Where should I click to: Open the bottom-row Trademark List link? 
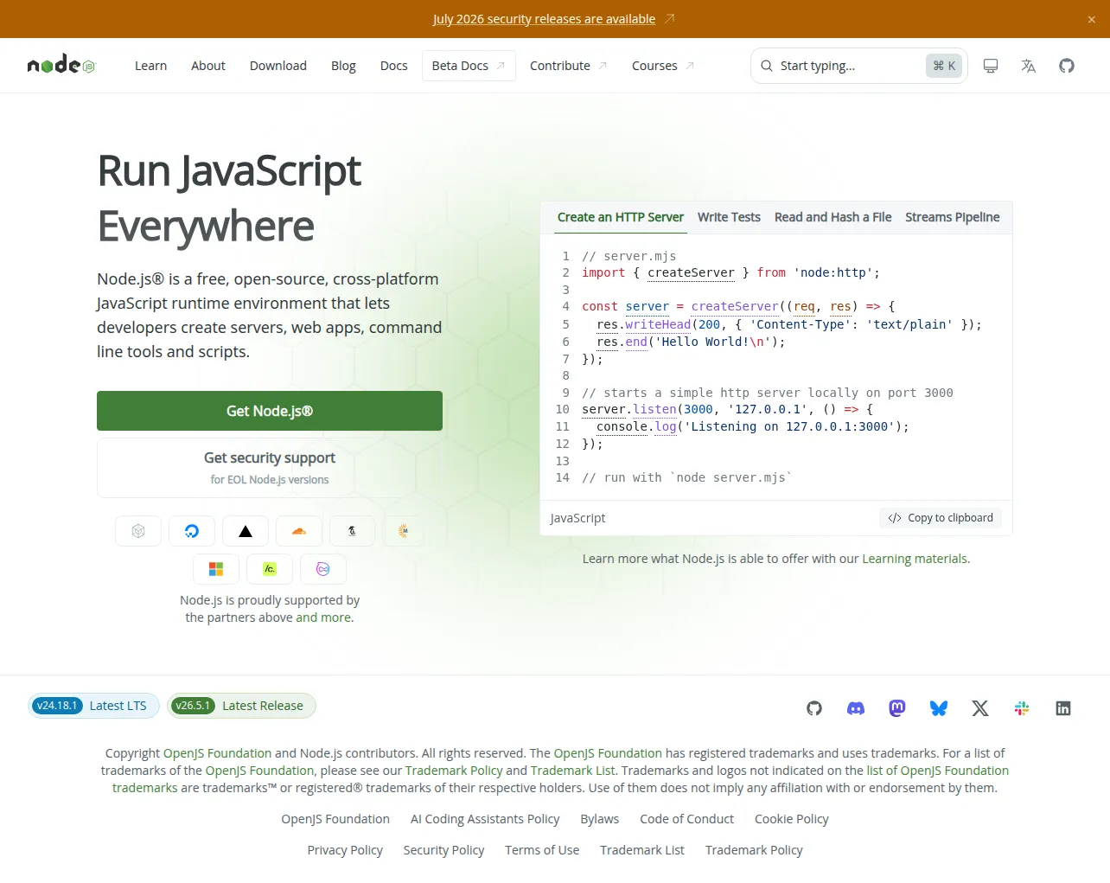pyautogui.click(x=642, y=850)
